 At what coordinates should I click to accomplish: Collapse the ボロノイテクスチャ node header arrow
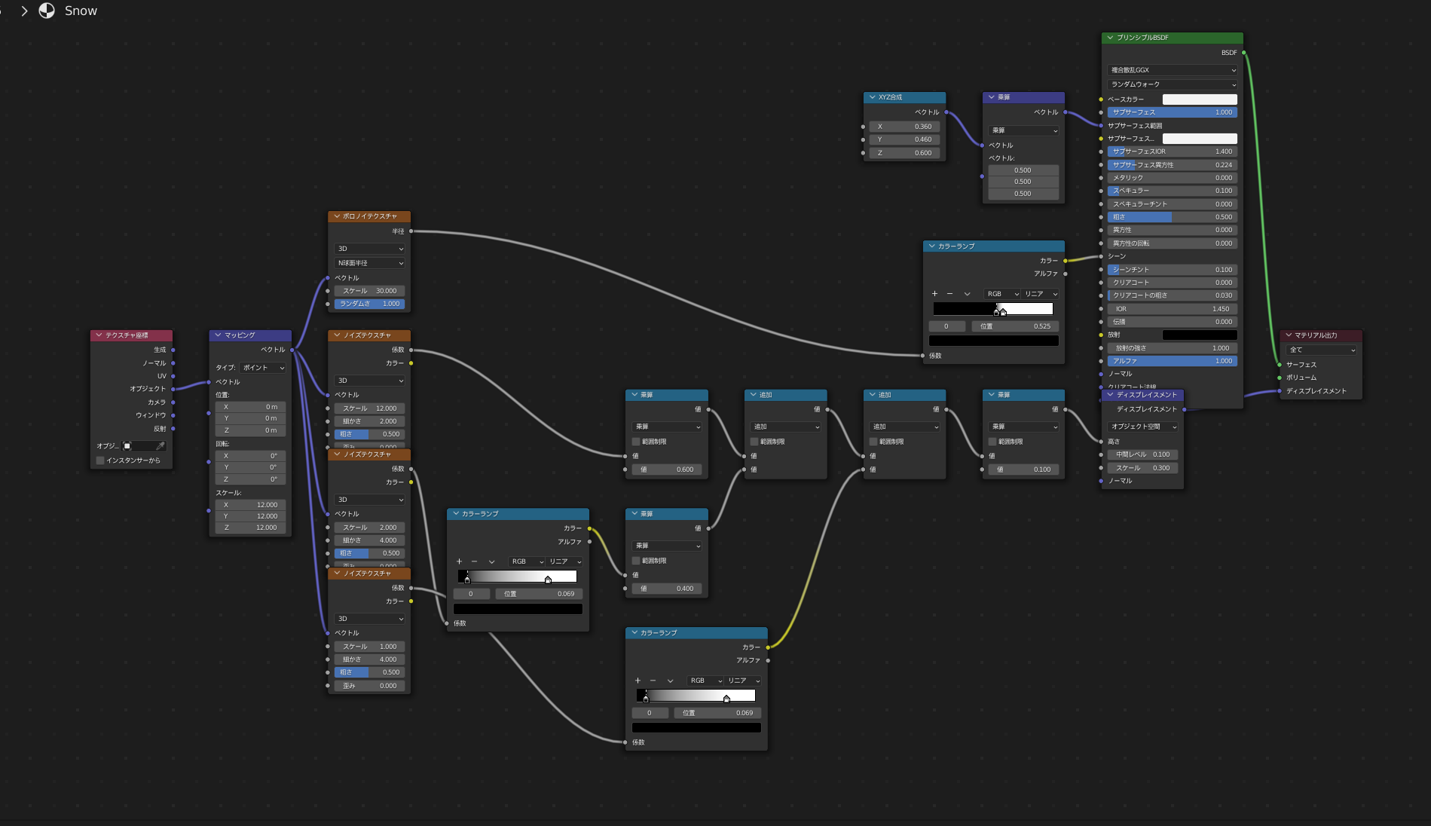click(336, 216)
